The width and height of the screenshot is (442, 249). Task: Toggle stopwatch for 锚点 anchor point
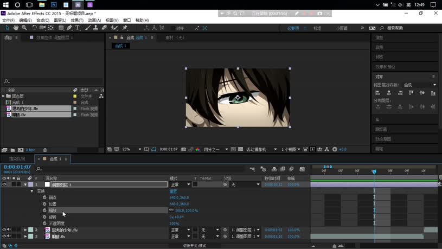coord(44,197)
